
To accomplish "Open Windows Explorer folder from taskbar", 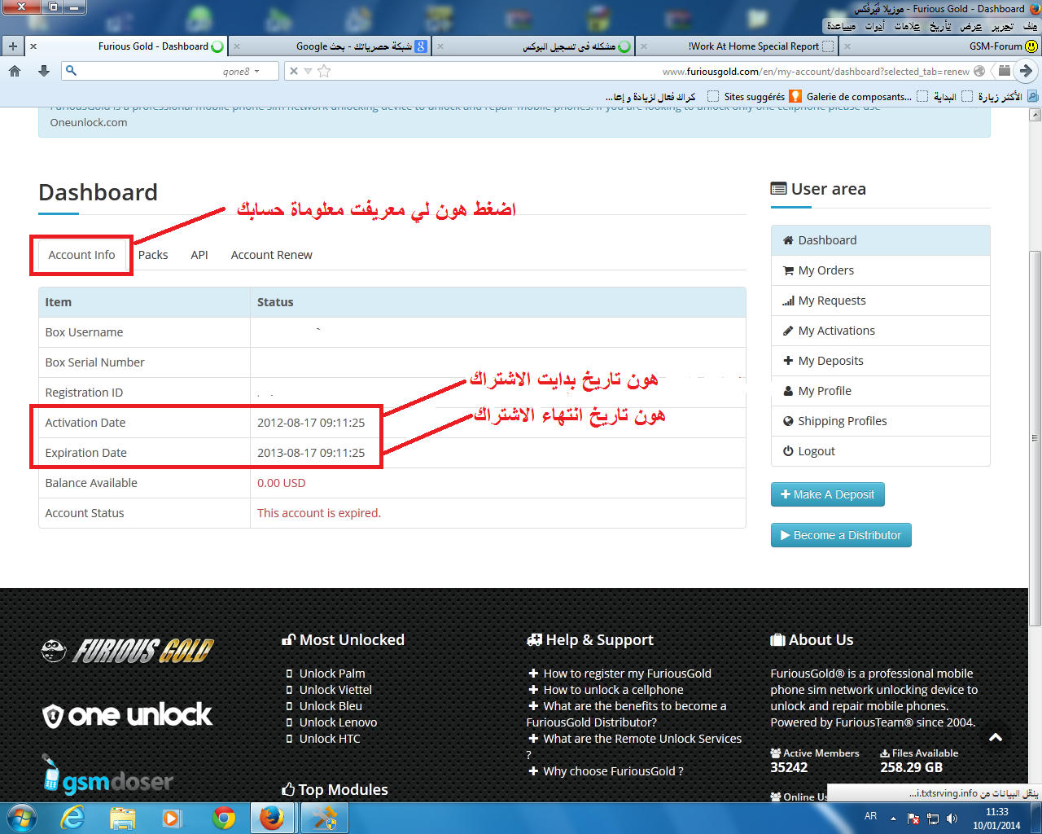I will click(x=122, y=818).
